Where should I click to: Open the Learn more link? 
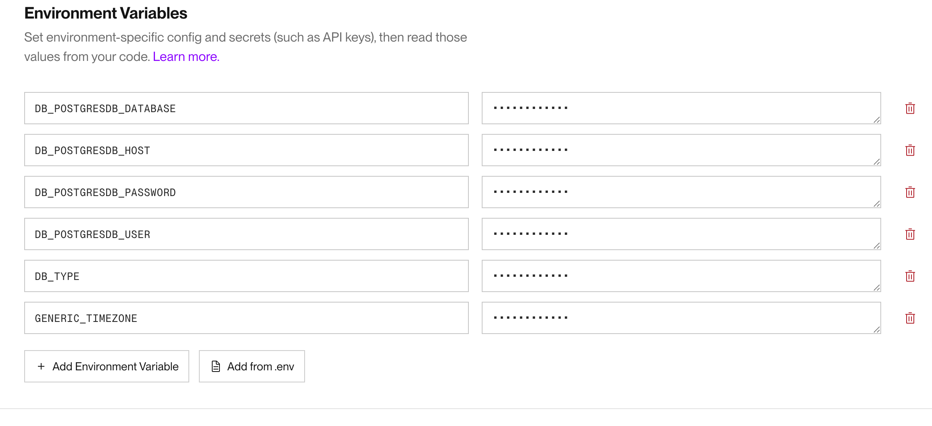pyautogui.click(x=186, y=57)
